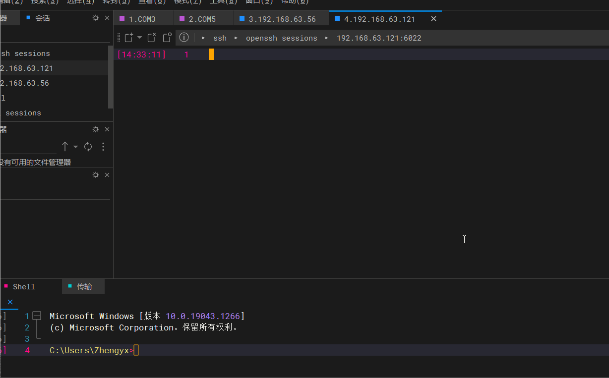609x378 pixels.
Task: Switch to the '3.192.168.63.56' session tab
Action: pos(281,18)
